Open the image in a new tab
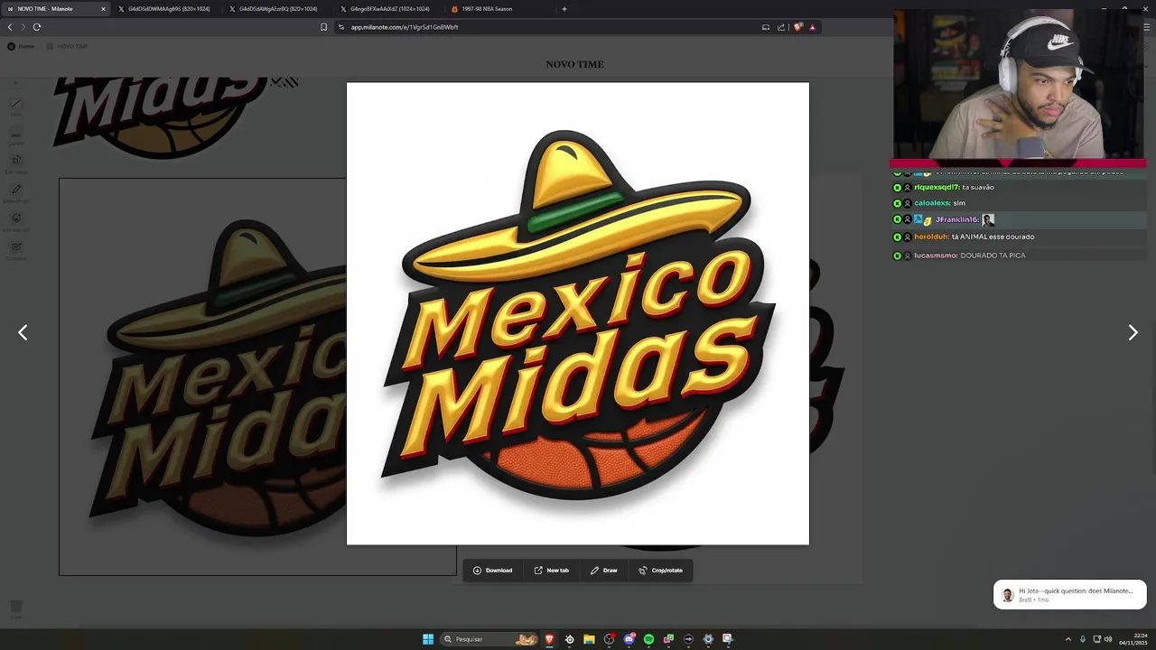This screenshot has height=650, width=1156. (551, 571)
